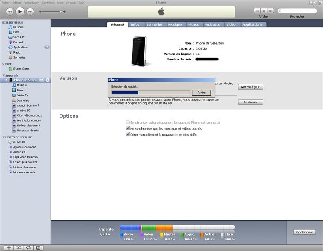Collapse the iPhone de Sebastien device tree
This screenshot has height=251, width=323.
point(6,80)
